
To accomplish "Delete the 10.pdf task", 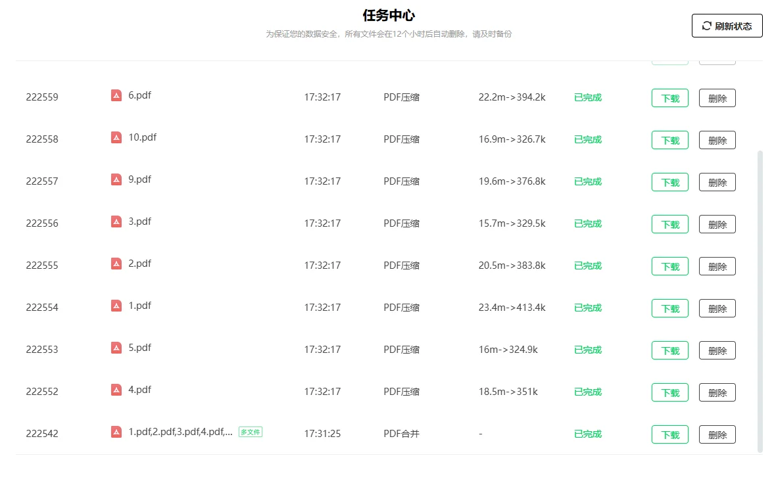I will point(717,139).
